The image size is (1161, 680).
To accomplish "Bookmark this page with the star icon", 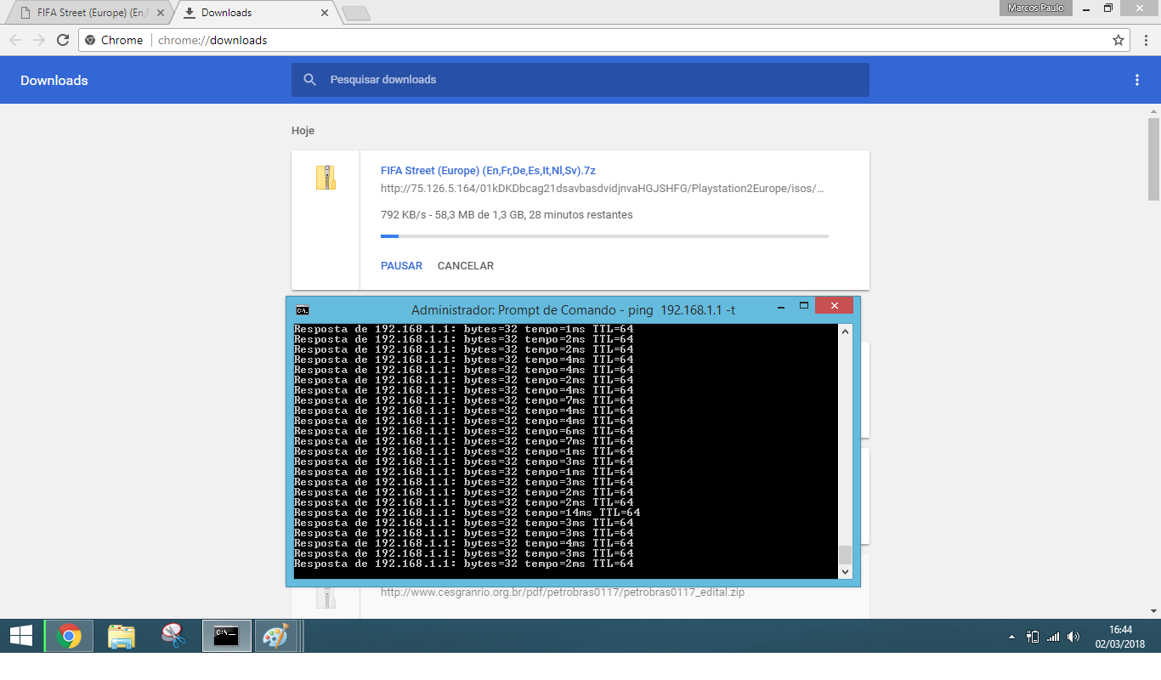I will (1119, 40).
